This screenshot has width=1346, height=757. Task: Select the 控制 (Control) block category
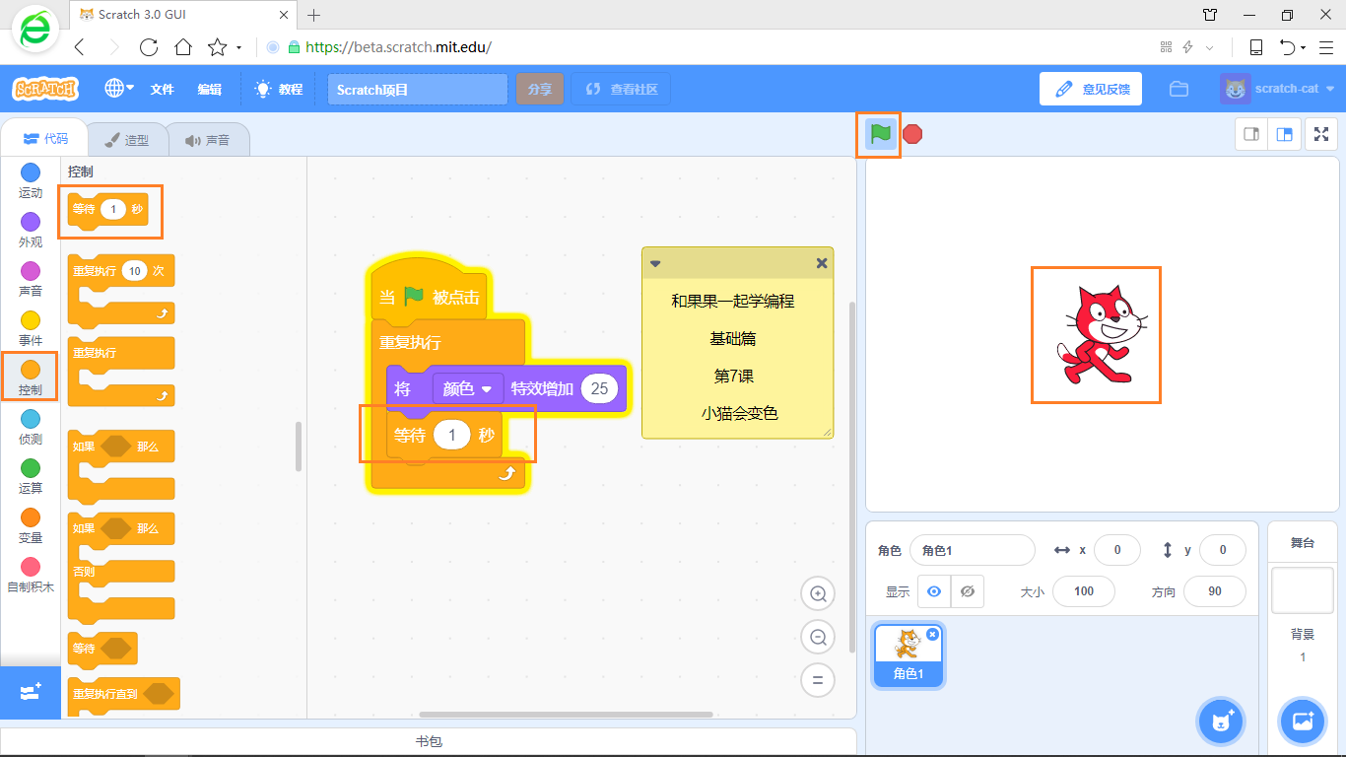(x=31, y=378)
